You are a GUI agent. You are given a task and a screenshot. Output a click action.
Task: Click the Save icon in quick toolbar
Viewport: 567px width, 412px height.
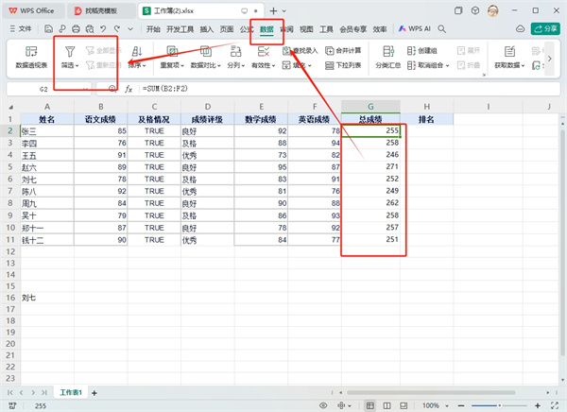[x=48, y=29]
